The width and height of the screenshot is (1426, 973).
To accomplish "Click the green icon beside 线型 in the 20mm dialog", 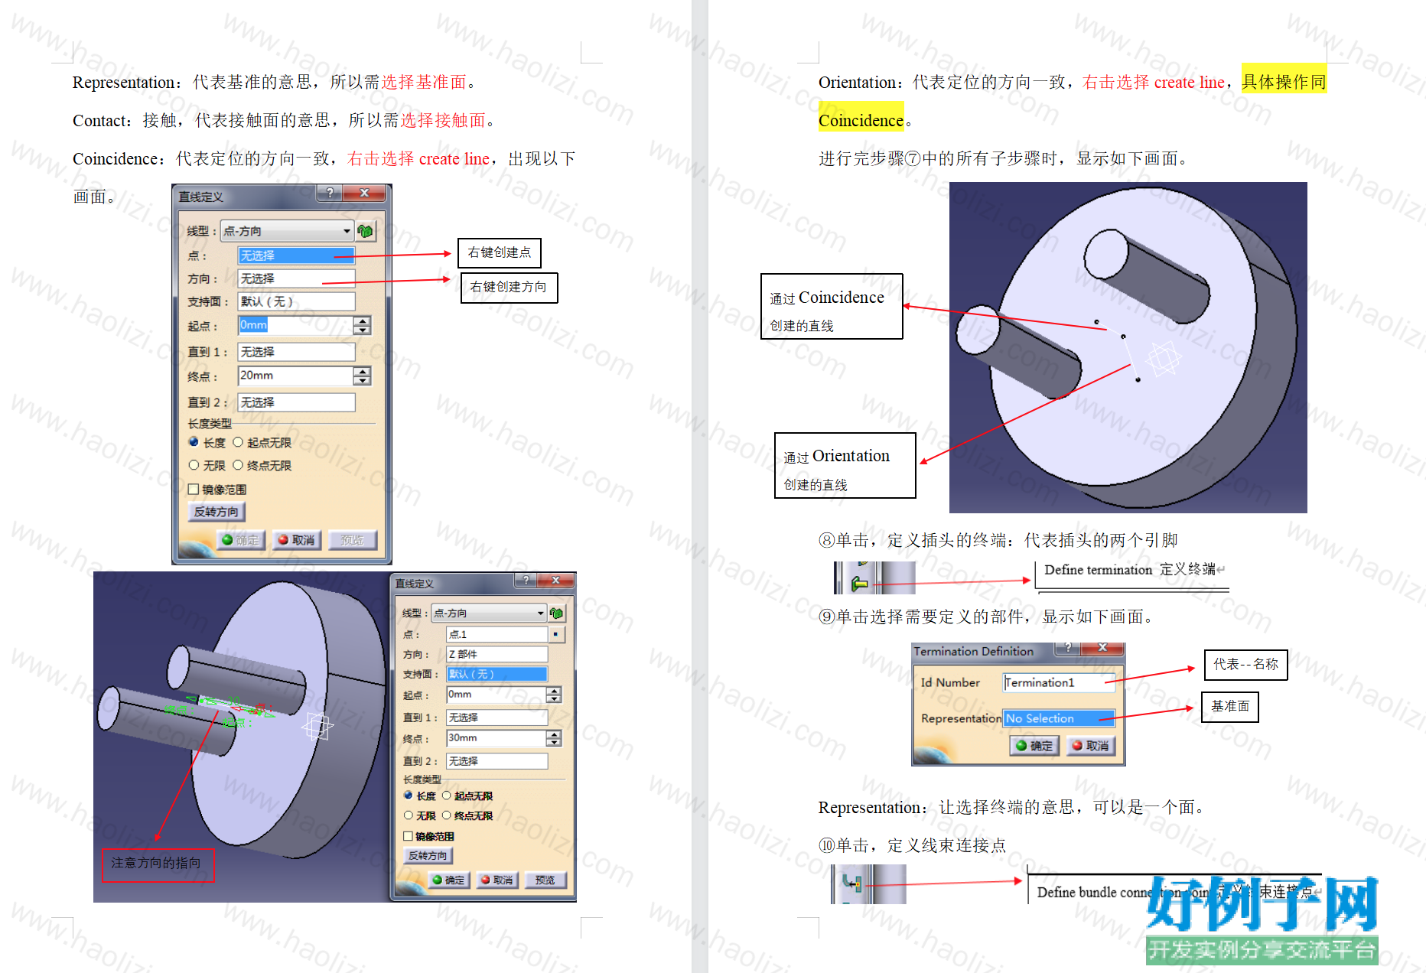I will 366,230.
